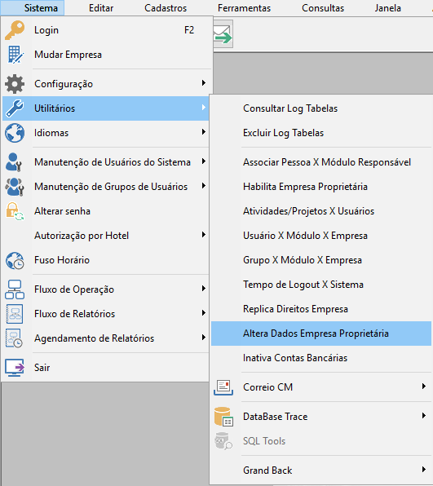
Task: Click the Mudar Empresa building icon
Action: 15,55
